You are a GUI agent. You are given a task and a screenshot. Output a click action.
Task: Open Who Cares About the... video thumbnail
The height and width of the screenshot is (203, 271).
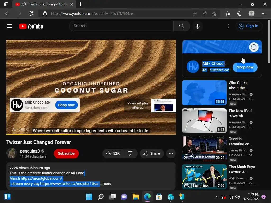[x=204, y=93]
